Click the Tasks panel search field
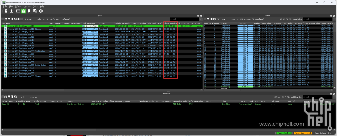The image size is (337, 136). [318, 19]
